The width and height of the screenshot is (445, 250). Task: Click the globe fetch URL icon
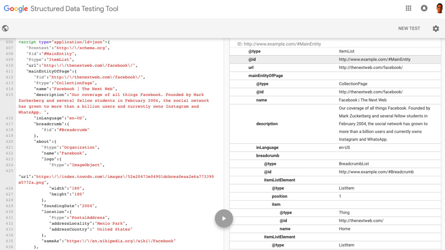coord(5,28)
